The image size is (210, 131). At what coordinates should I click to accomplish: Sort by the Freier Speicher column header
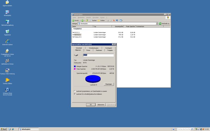click(130, 26)
